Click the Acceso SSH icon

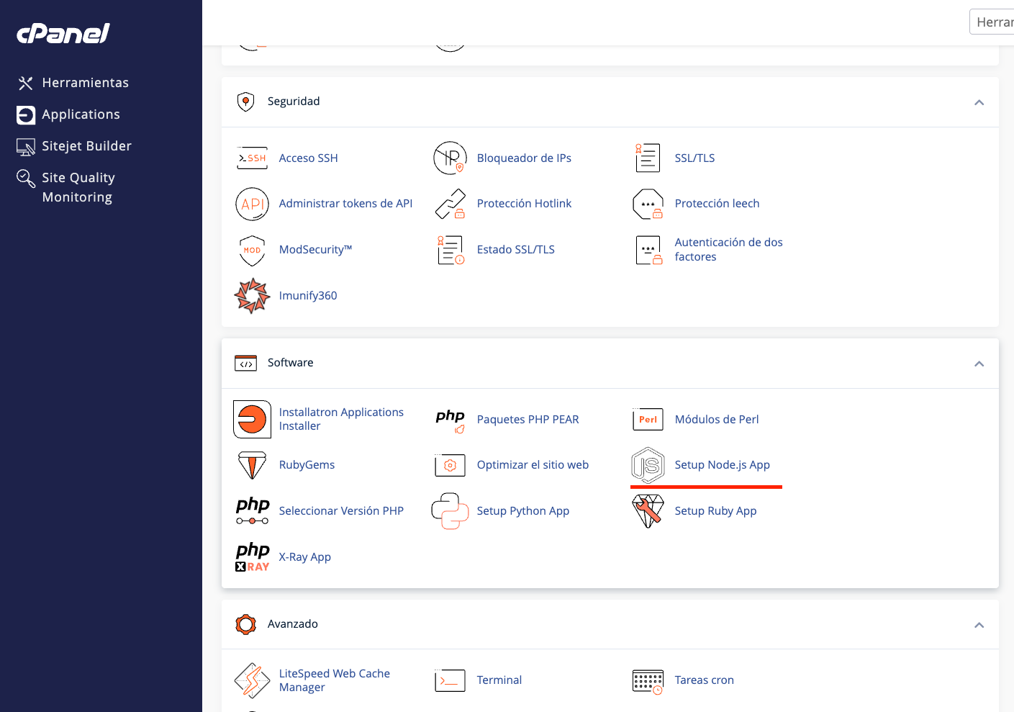[252, 158]
